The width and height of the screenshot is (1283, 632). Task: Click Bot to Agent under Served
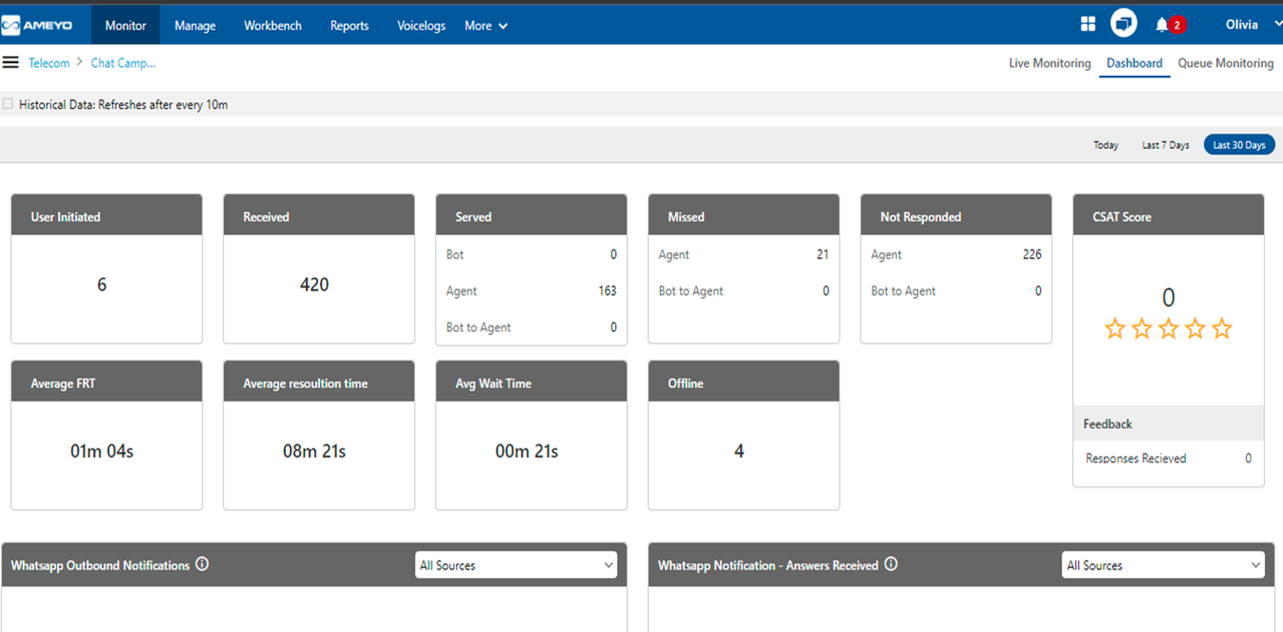tap(478, 327)
